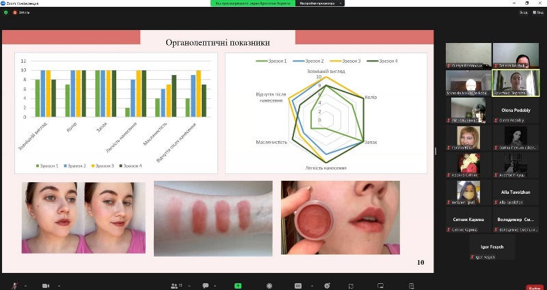
Task: Click Zoom logo in title bar
Action: (3, 3)
